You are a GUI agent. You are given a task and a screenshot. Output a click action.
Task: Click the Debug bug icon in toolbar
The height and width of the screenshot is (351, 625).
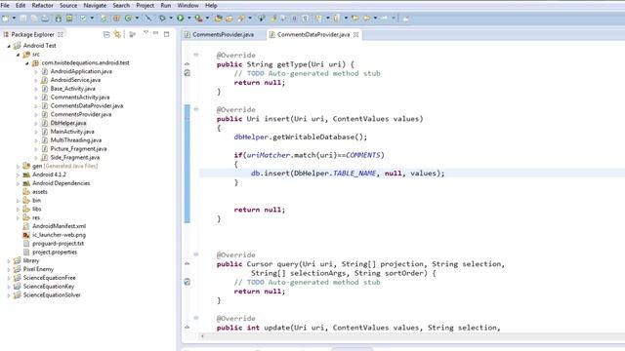[162, 19]
